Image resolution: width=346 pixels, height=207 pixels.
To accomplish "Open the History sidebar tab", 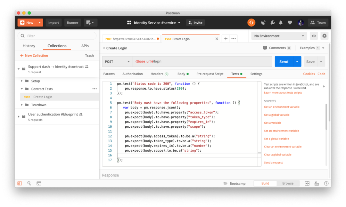I will 29,46.
